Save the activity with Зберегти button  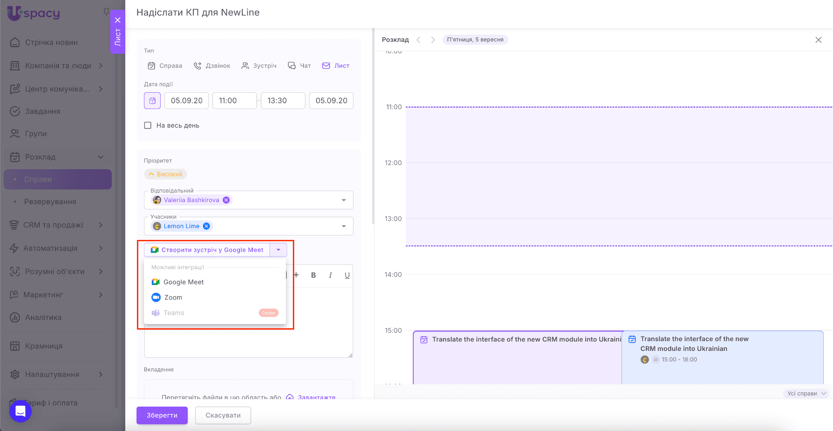tap(162, 415)
